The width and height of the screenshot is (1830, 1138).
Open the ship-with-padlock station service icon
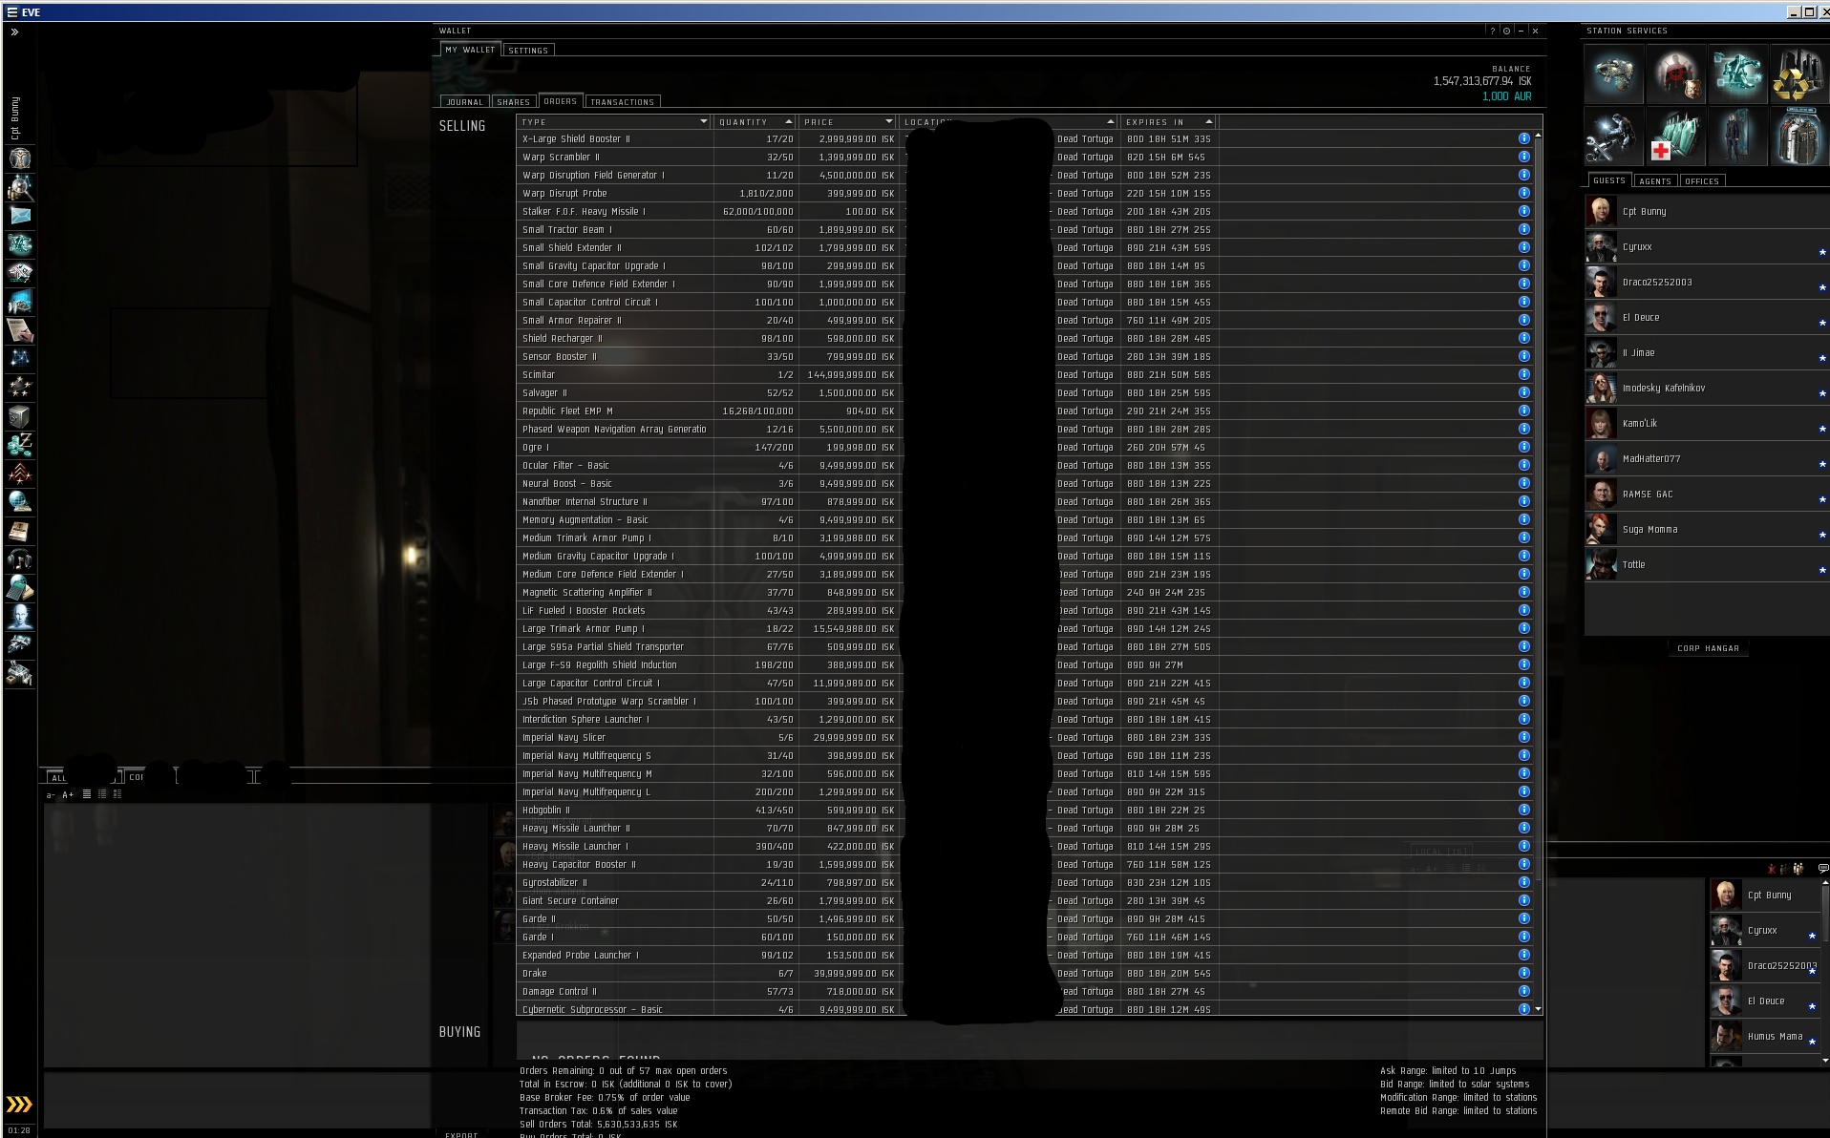(1614, 74)
